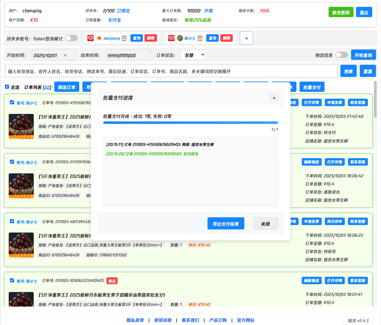The image size is (381, 325).
Task: Uncheck the 全选 checkbox
Action: click(7, 87)
